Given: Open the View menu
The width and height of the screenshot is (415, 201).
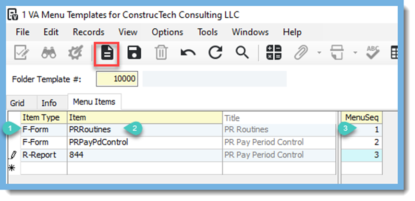Looking at the screenshot, I should tap(128, 32).
